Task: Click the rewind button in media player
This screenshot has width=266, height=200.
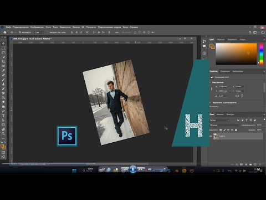Action: 125,169
